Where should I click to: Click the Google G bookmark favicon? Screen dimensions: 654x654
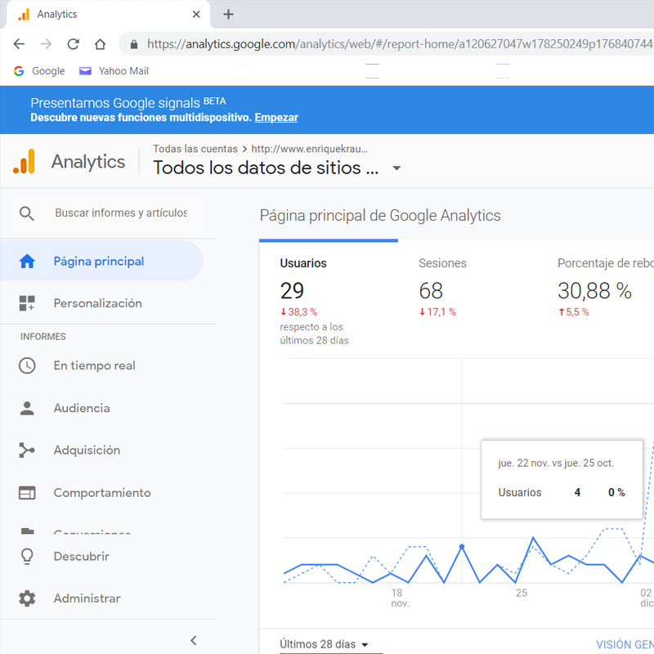click(19, 71)
